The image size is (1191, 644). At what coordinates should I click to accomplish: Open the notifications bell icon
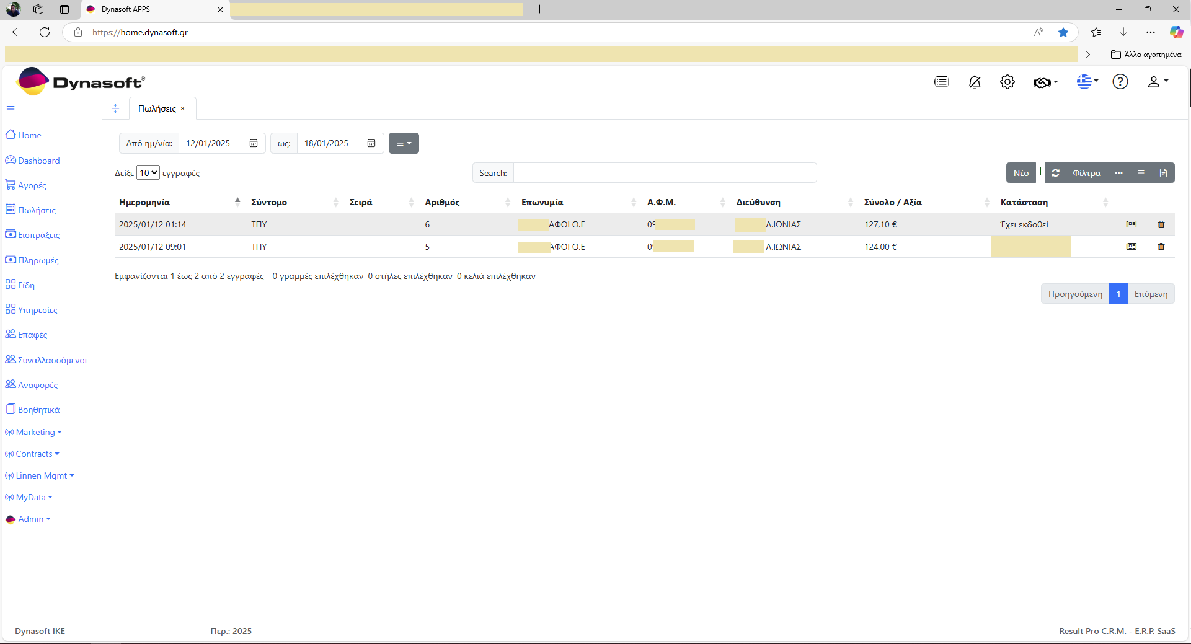pyautogui.click(x=975, y=82)
